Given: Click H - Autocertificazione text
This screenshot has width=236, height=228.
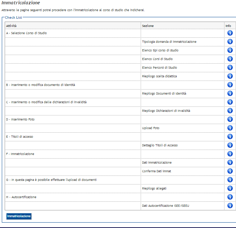Looking at the screenshot, I should click(x=21, y=197).
